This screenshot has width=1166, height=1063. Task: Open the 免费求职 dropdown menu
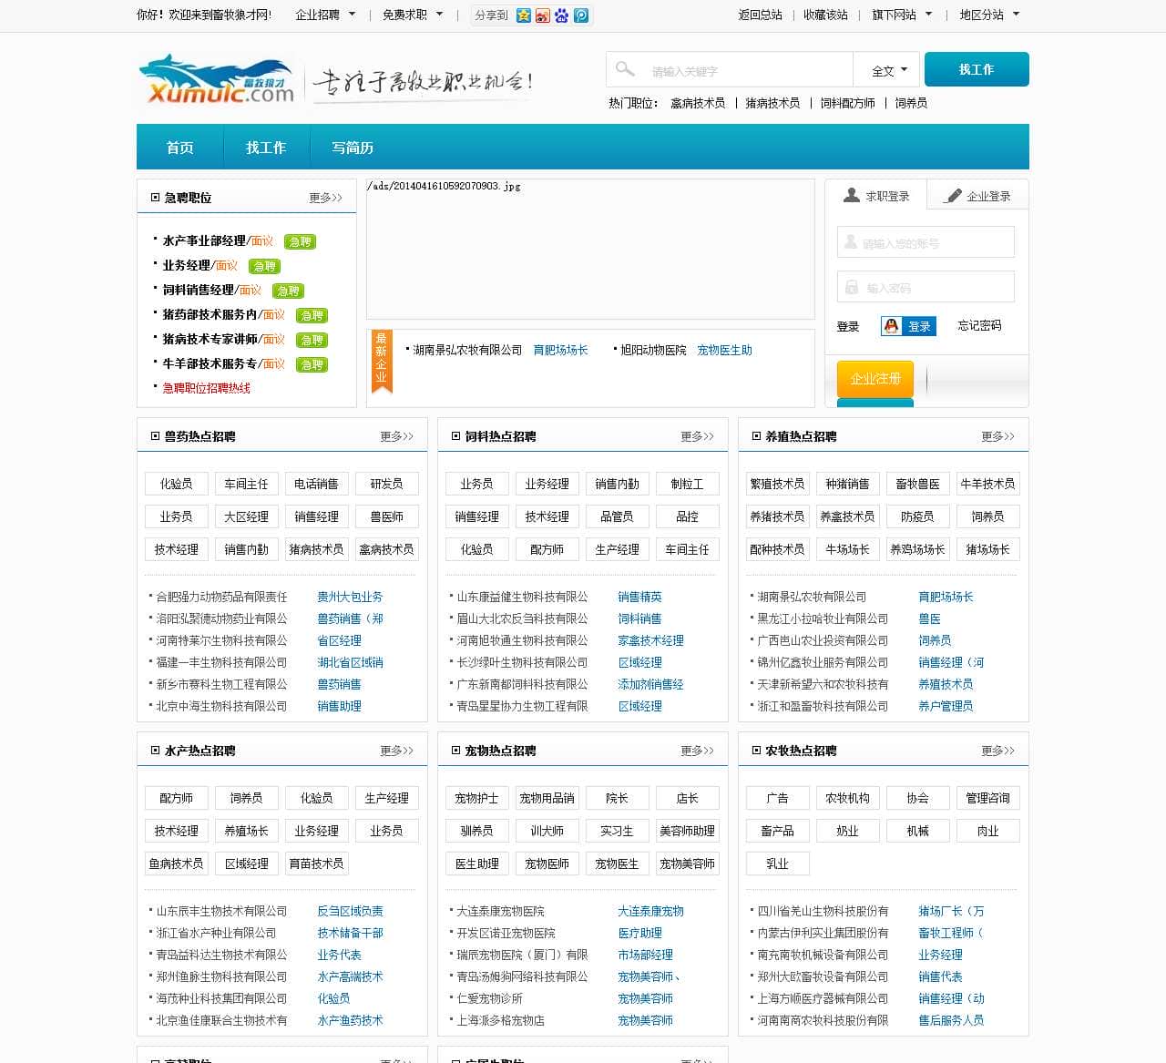pos(413,15)
